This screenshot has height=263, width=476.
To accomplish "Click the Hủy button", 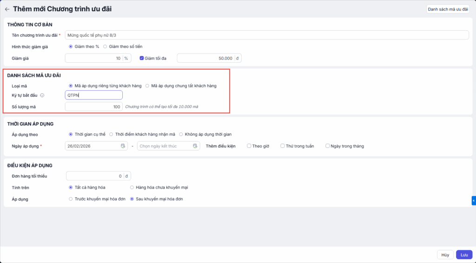I will click(445, 255).
